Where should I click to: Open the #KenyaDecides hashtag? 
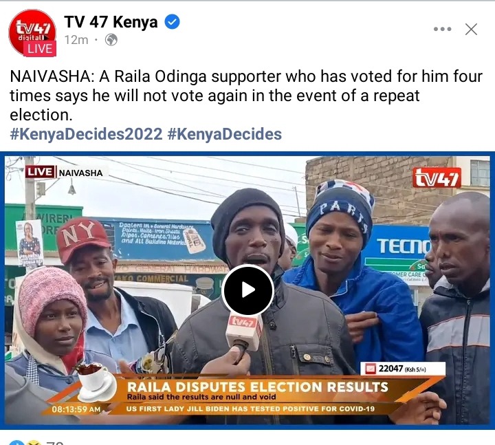[224, 134]
